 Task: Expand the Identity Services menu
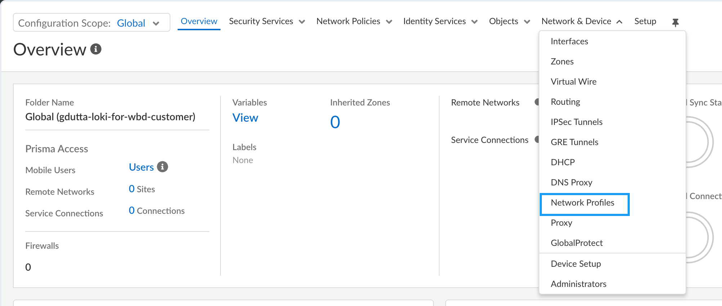click(x=440, y=21)
